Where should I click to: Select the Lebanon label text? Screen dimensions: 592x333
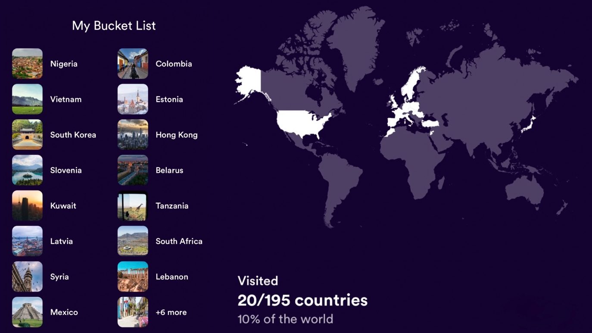click(x=171, y=277)
